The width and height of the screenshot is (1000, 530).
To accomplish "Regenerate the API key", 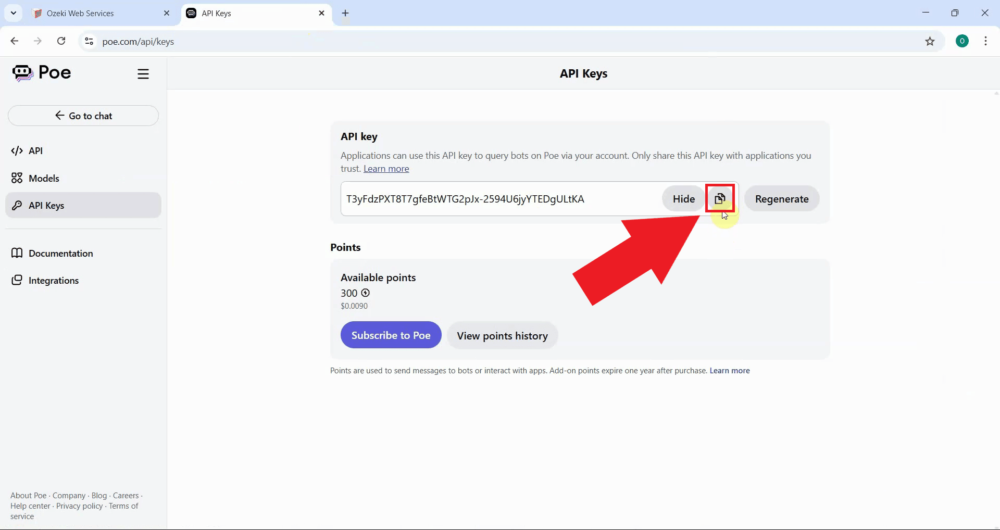I will click(782, 198).
